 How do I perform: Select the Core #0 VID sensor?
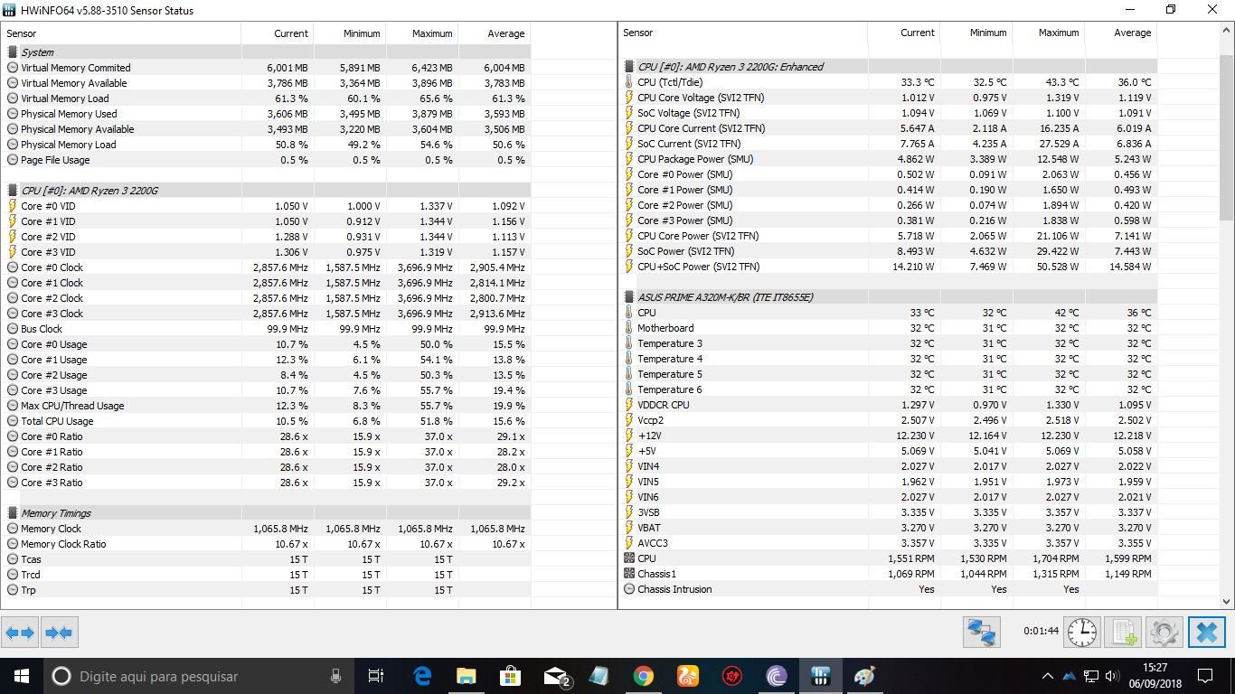[x=266, y=206]
